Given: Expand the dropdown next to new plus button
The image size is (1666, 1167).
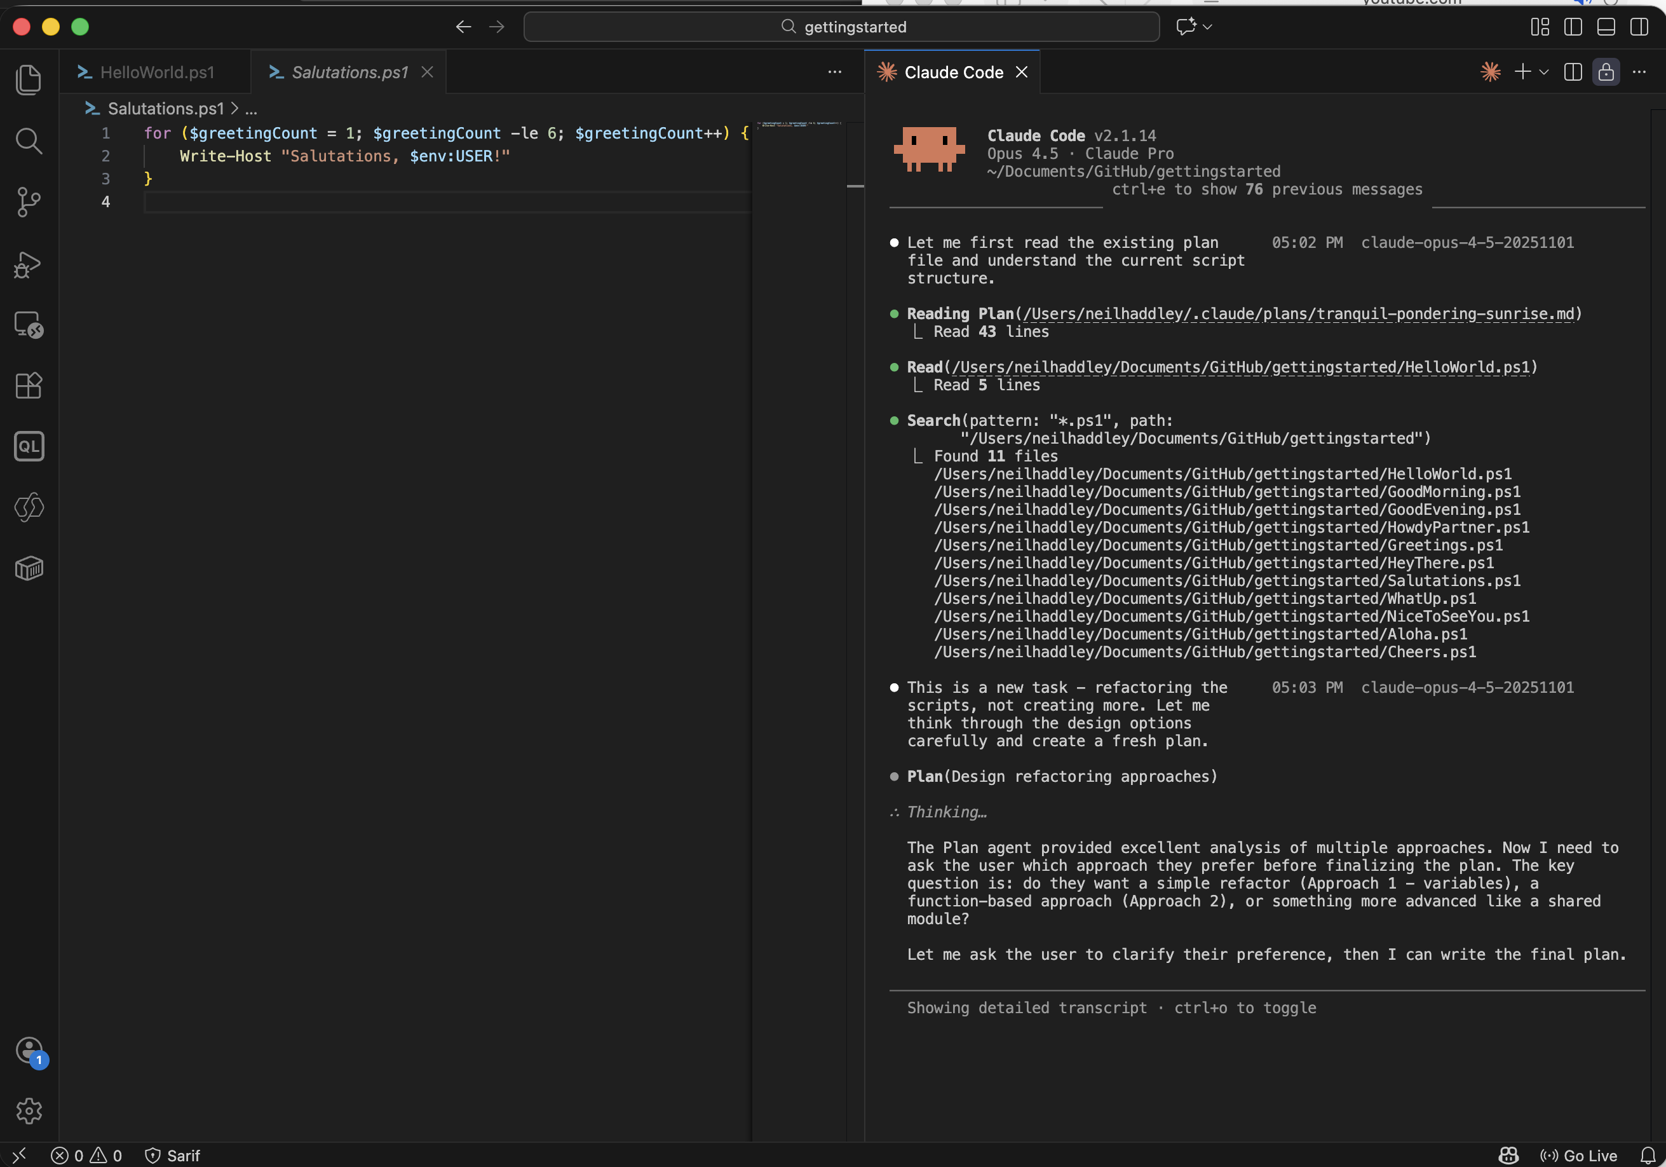Looking at the screenshot, I should pyautogui.click(x=1544, y=72).
